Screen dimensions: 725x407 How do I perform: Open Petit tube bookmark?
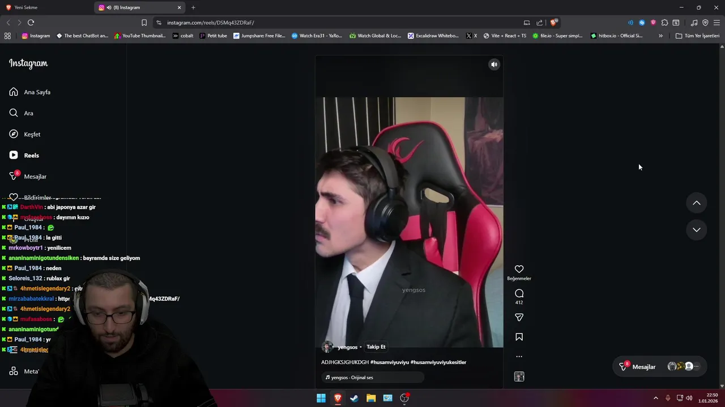pos(213,36)
